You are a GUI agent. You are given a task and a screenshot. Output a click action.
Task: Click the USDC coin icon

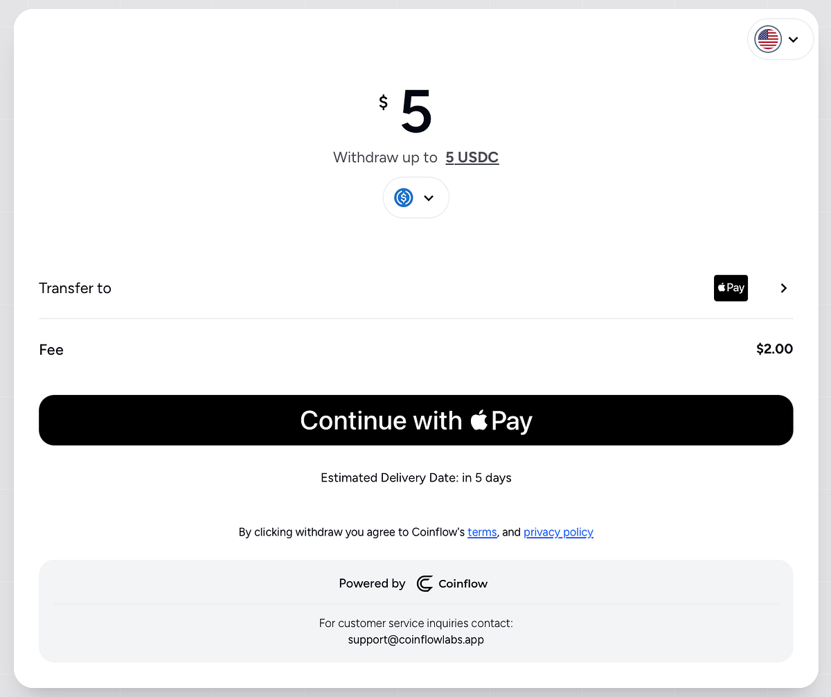404,197
